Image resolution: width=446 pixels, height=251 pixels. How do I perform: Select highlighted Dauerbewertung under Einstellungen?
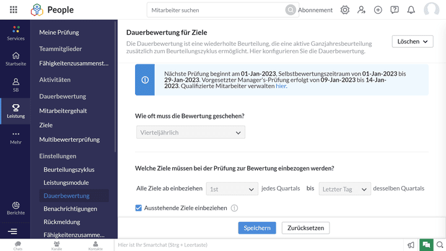coord(74,196)
